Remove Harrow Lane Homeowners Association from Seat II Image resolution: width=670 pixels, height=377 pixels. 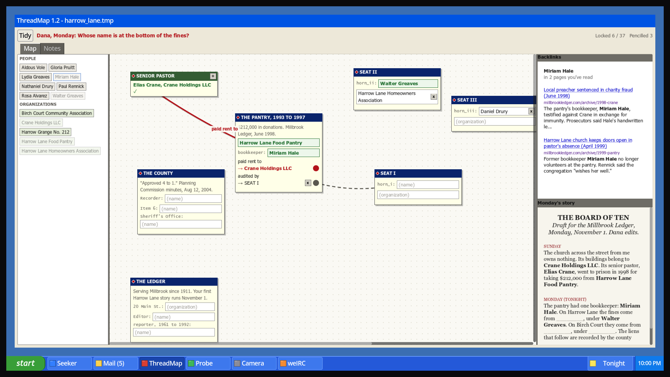click(434, 97)
